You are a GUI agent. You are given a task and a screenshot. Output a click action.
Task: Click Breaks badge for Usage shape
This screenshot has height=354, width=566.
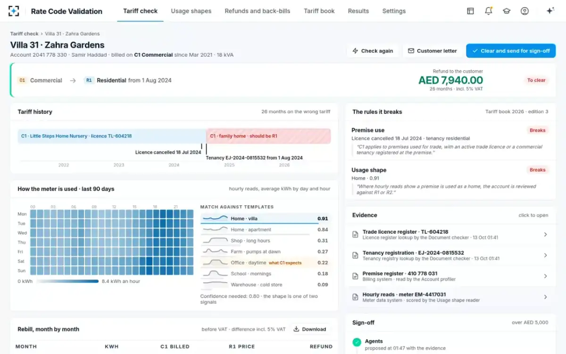537,170
